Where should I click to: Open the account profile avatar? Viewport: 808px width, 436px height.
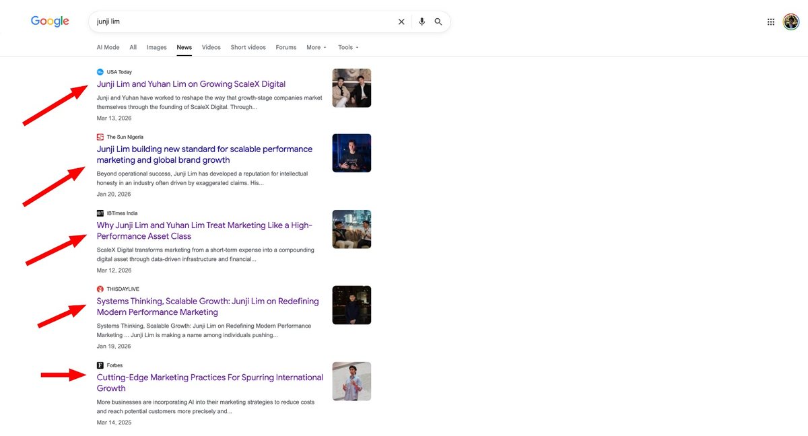[790, 22]
